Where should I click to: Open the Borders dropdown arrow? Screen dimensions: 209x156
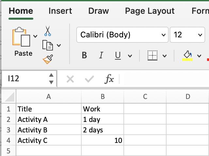tap(165, 56)
